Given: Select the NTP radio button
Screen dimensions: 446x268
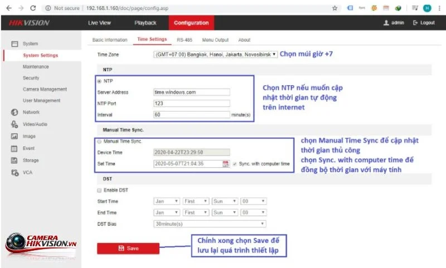Looking at the screenshot, I should pos(99,81).
